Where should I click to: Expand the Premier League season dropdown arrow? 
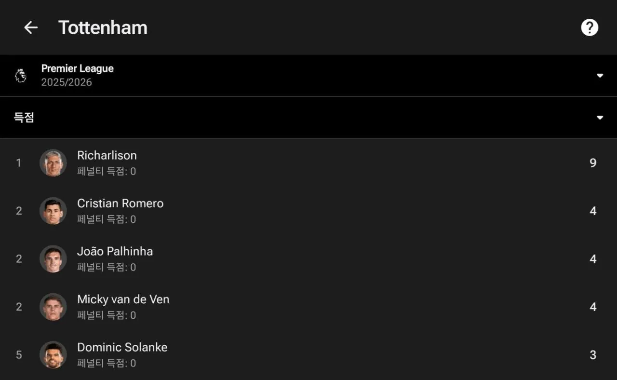click(600, 76)
